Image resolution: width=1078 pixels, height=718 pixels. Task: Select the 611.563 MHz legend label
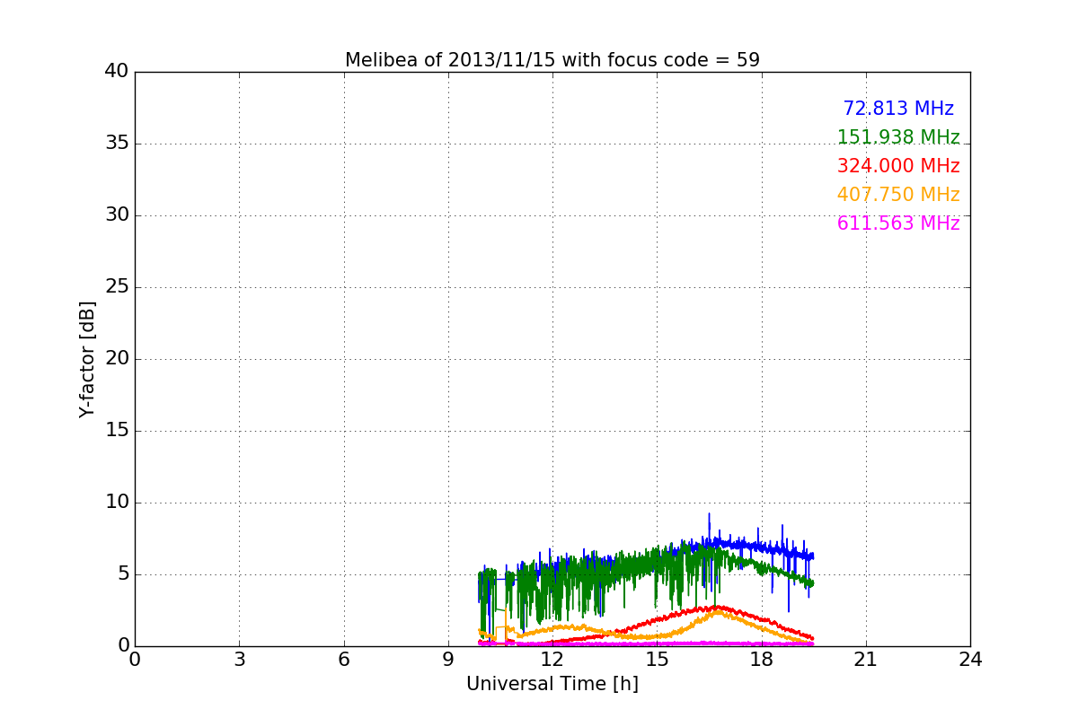898,223
